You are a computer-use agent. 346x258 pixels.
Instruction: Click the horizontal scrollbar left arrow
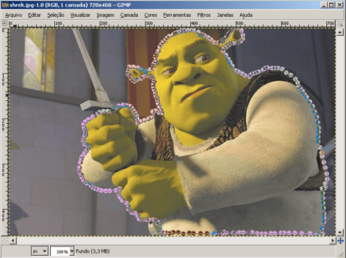pos(13,241)
